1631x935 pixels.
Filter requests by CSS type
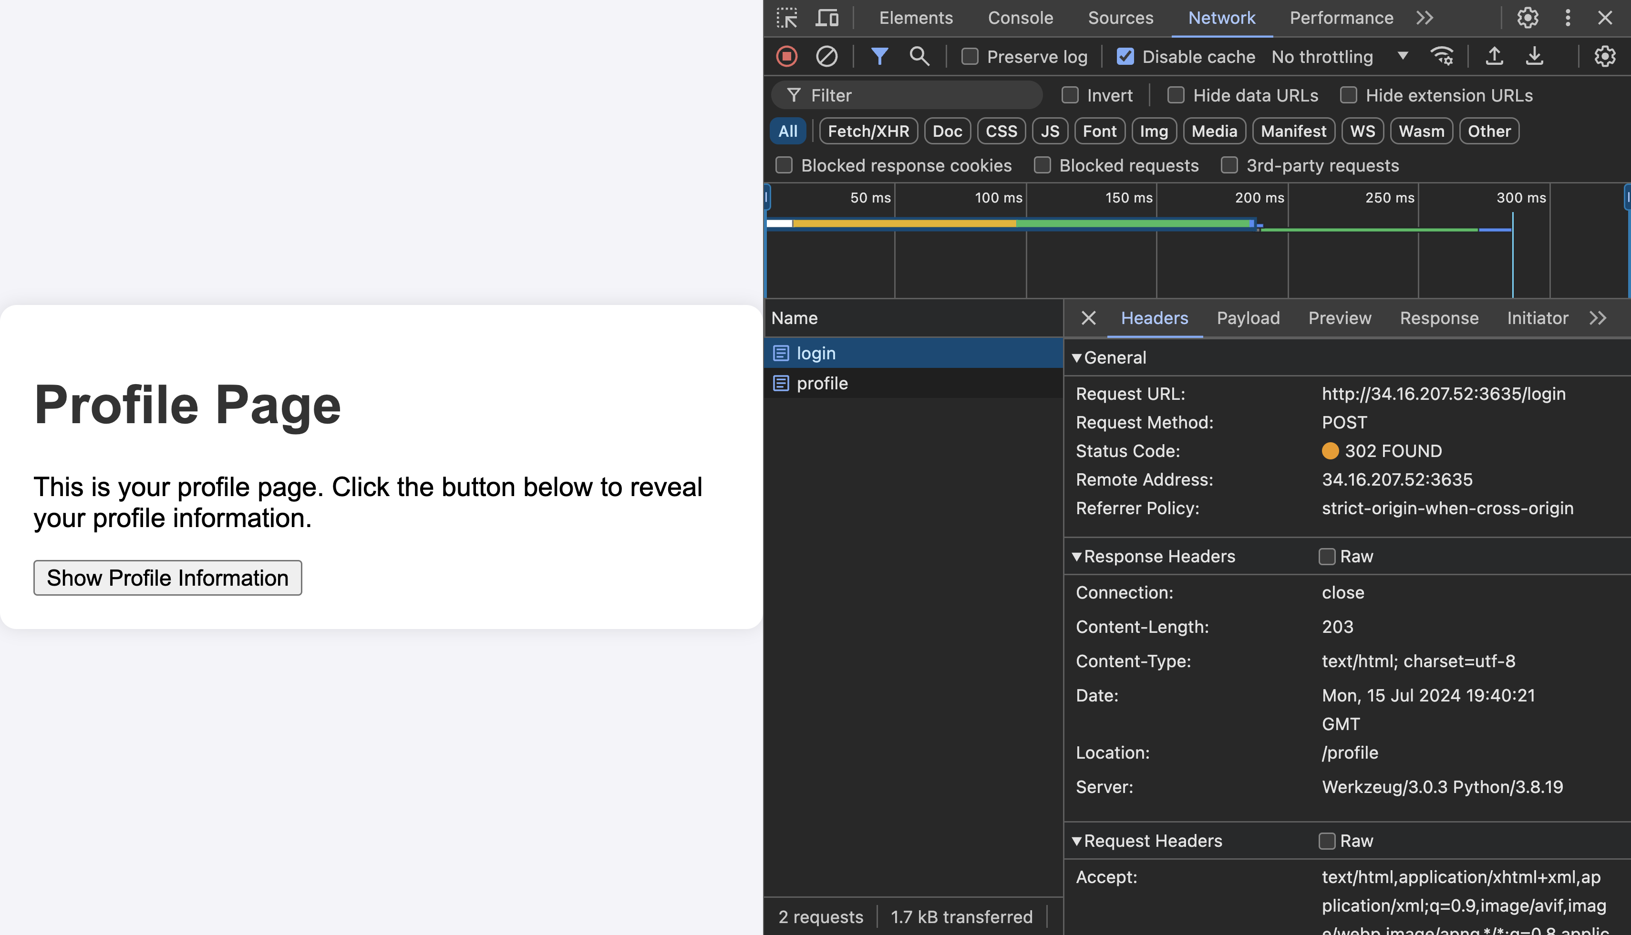click(1001, 131)
